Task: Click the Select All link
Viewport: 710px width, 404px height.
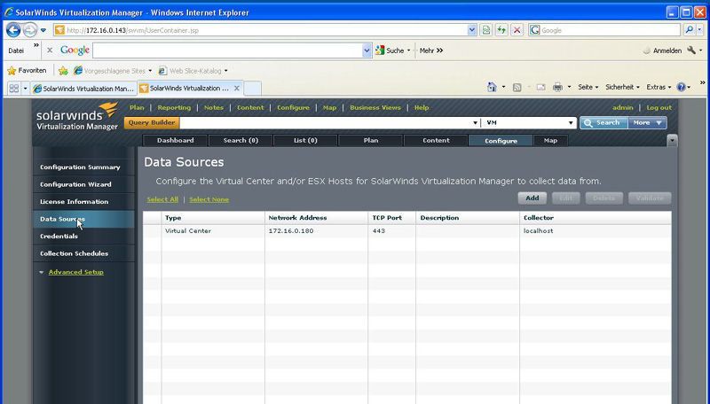Action: point(162,199)
